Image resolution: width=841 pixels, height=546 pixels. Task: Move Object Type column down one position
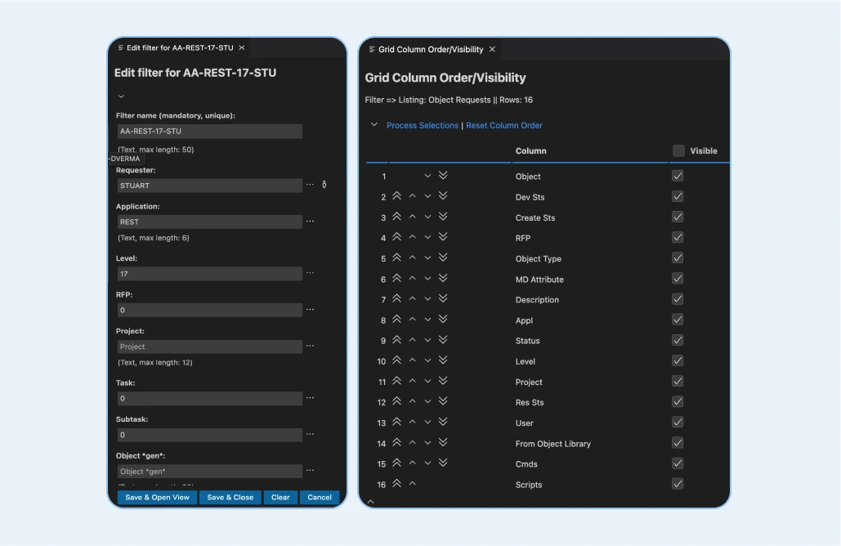pyautogui.click(x=427, y=258)
